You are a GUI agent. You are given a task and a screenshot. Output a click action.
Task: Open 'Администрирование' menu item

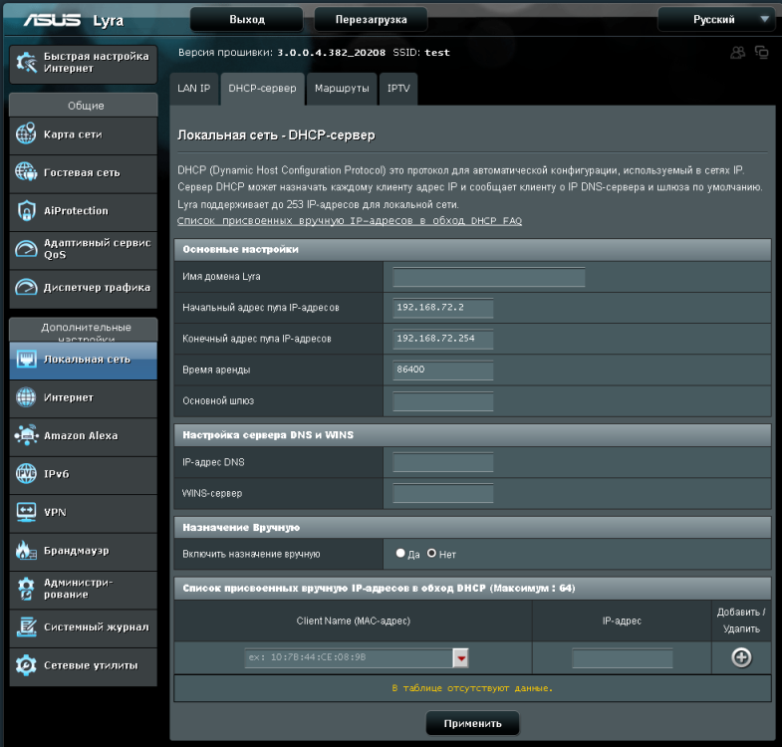[x=84, y=590]
